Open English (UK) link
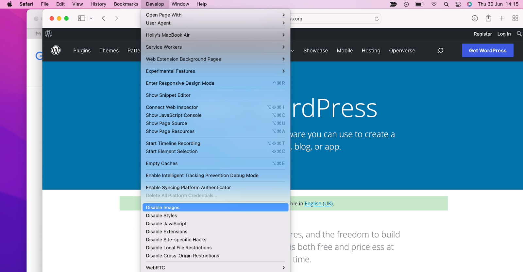The height and width of the screenshot is (272, 523). (x=319, y=204)
